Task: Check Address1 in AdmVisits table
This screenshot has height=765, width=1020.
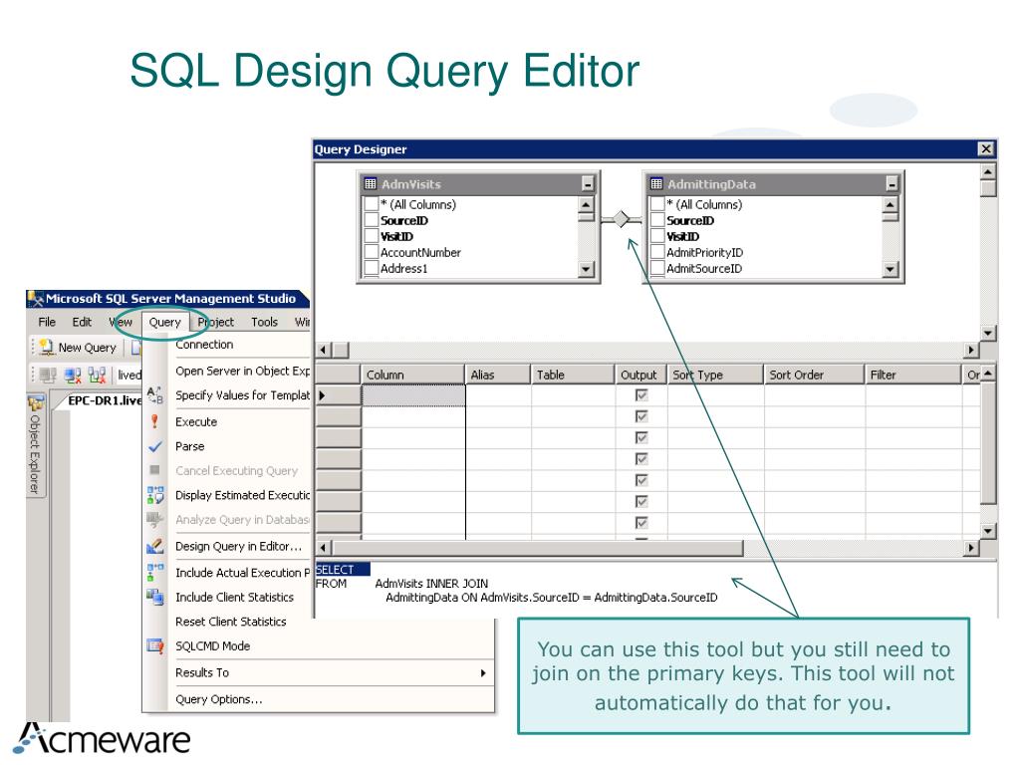Action: point(372,268)
